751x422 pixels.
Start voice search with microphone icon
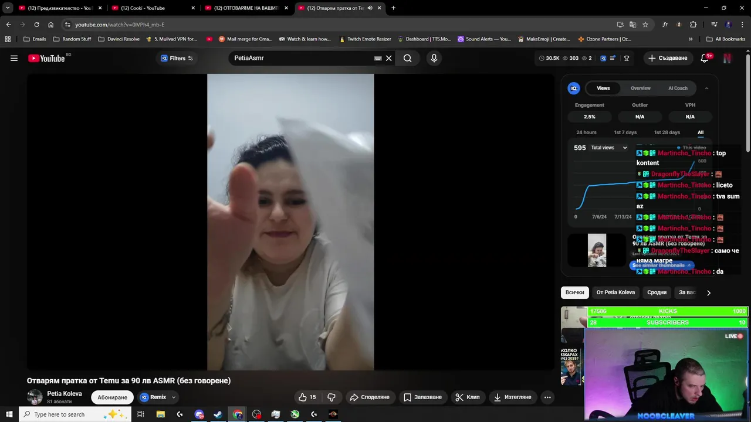[434, 58]
